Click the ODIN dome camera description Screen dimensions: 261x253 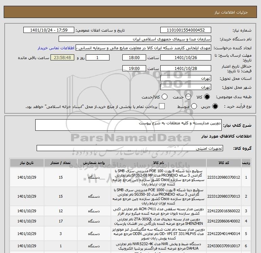pyautogui.click(x=159, y=234)
